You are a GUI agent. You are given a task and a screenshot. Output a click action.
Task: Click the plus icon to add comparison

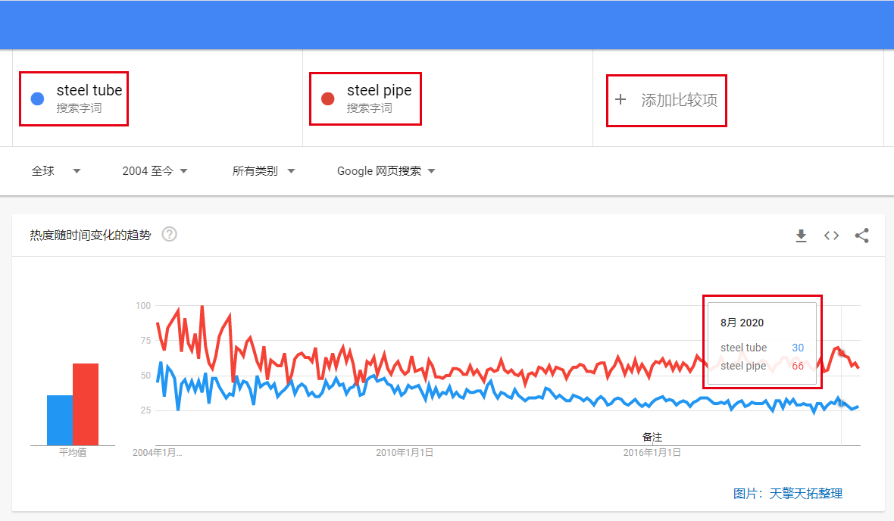point(620,100)
